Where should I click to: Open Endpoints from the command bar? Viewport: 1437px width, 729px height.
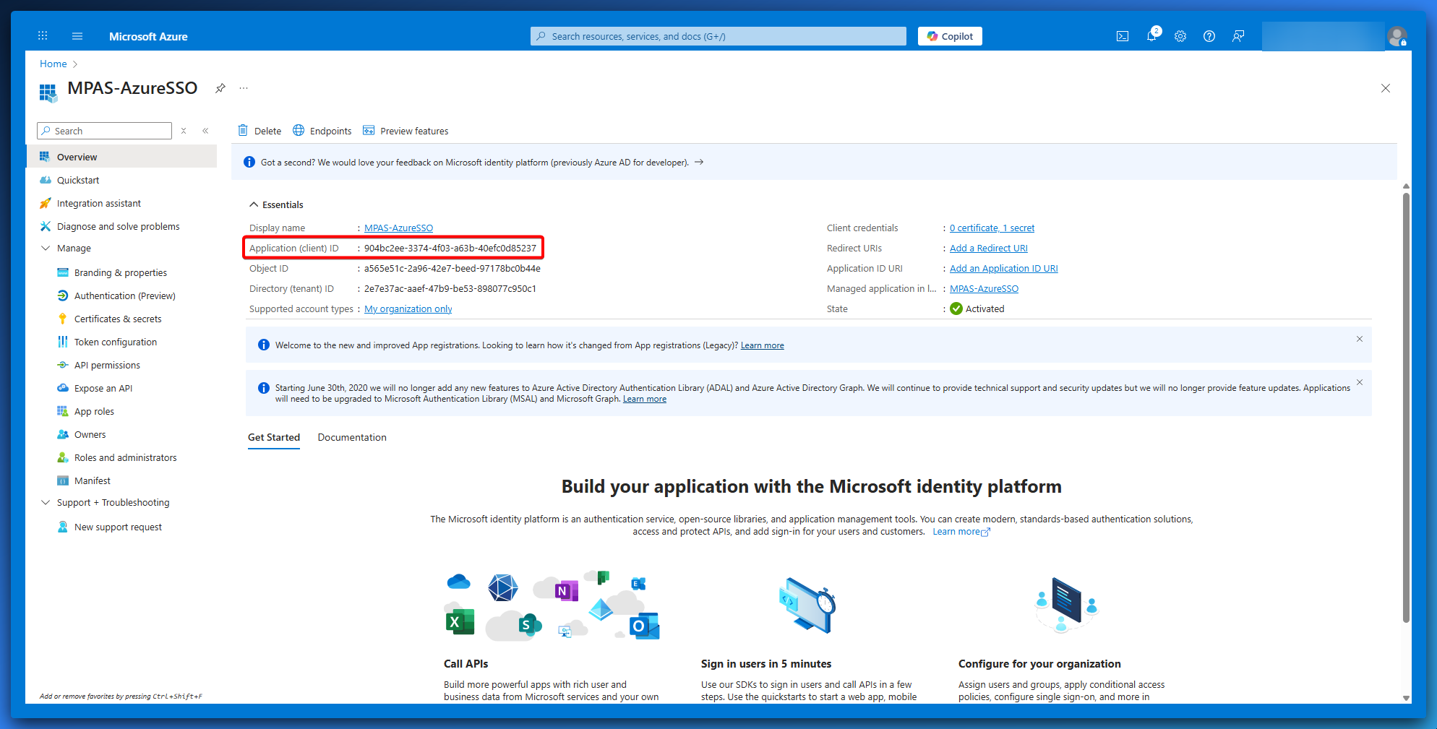point(322,131)
